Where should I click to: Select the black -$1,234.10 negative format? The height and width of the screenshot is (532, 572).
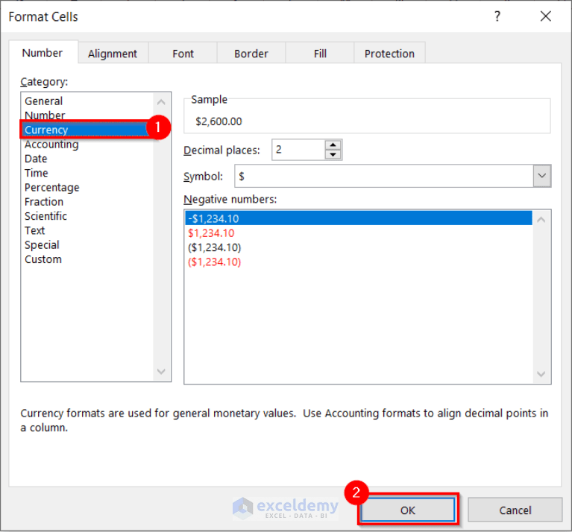tap(359, 218)
